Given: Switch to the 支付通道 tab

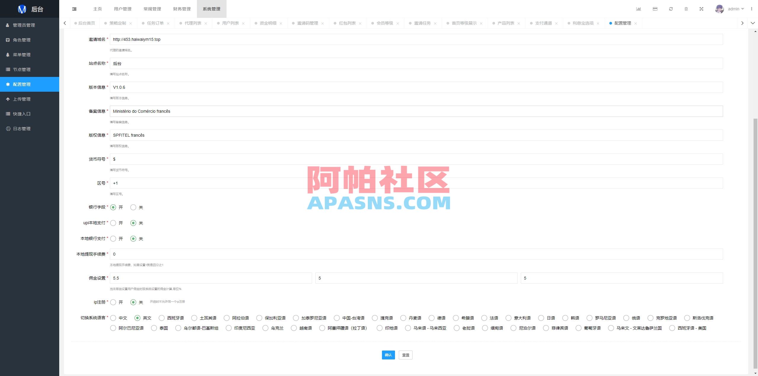Looking at the screenshot, I should pos(544,23).
